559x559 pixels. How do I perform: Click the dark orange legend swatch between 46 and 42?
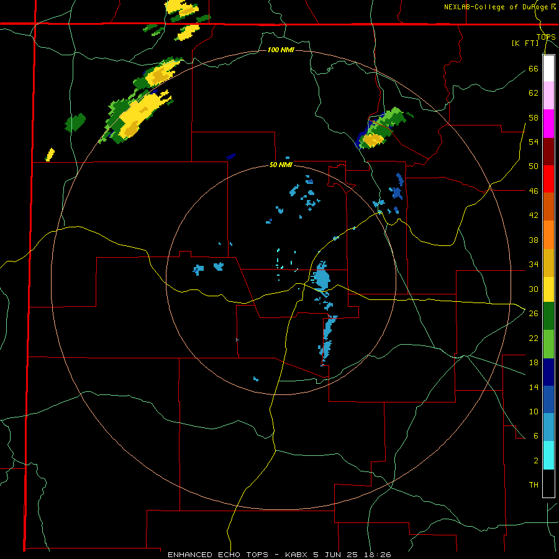(548, 206)
